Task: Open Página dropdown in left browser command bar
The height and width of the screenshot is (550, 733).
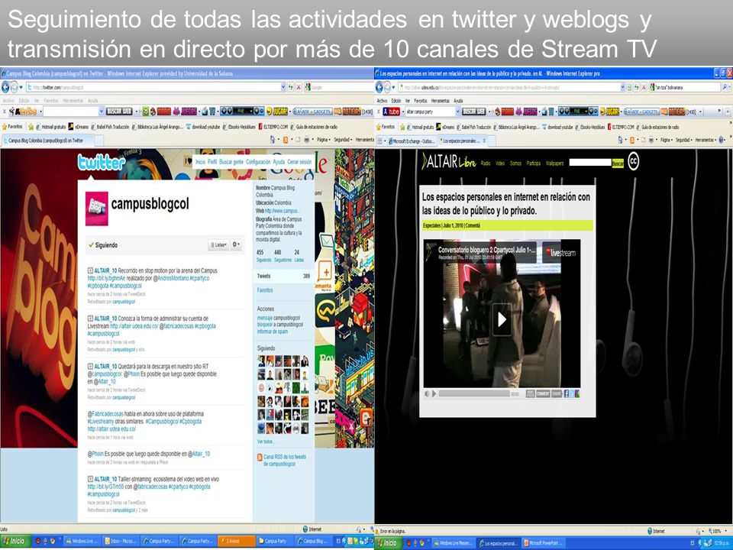Action: click(324, 139)
